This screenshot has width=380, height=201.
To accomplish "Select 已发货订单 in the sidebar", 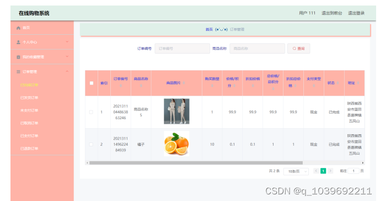I will point(29,98).
